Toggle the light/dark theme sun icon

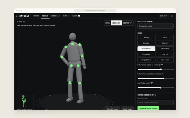(x=172, y=16)
